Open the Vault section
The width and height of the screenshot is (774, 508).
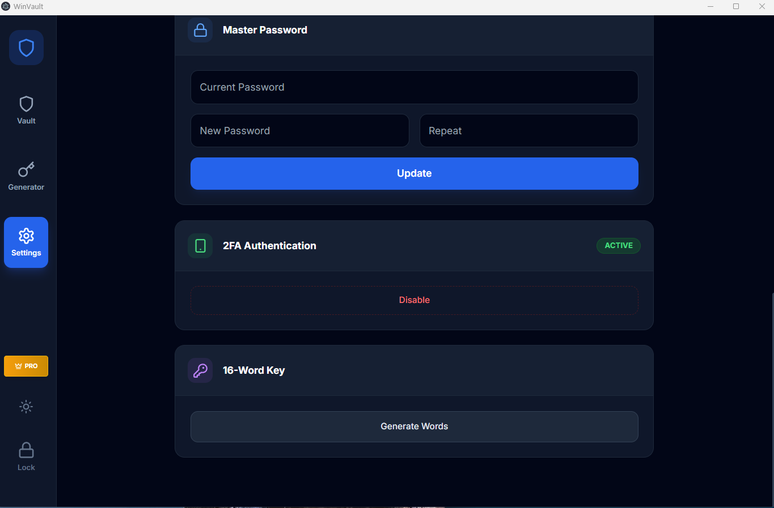pos(26,110)
